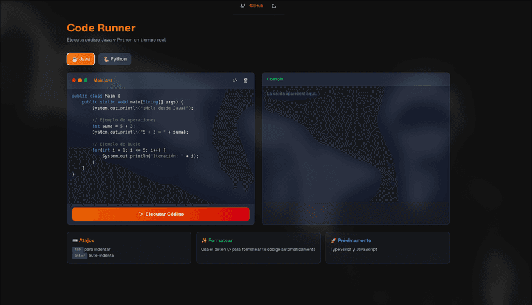532x305 pixels.
Task: Click the Consola panel title
Action: (275, 79)
